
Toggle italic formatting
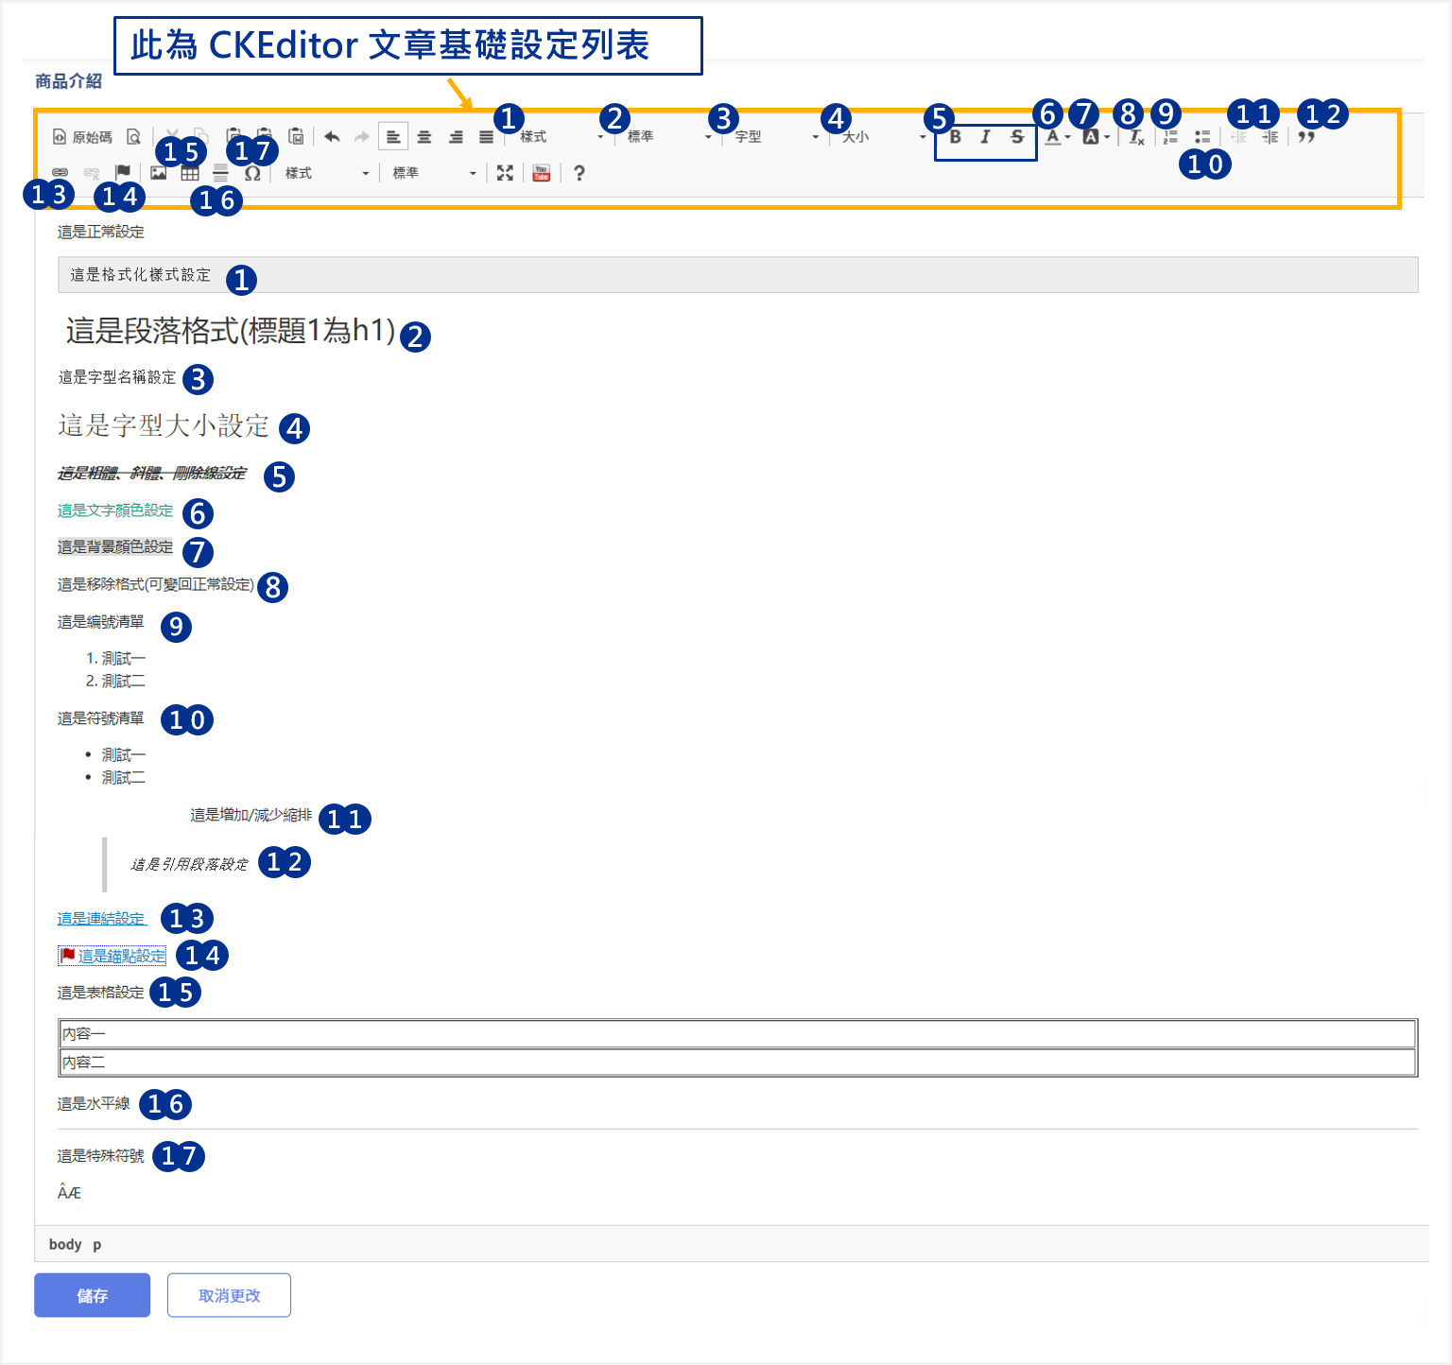click(985, 137)
